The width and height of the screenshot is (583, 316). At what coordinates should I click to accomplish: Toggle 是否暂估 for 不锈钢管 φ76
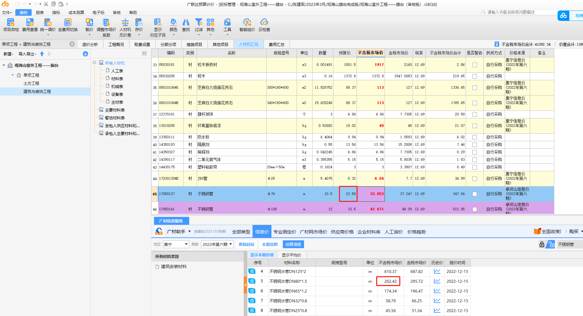pyautogui.click(x=475, y=194)
